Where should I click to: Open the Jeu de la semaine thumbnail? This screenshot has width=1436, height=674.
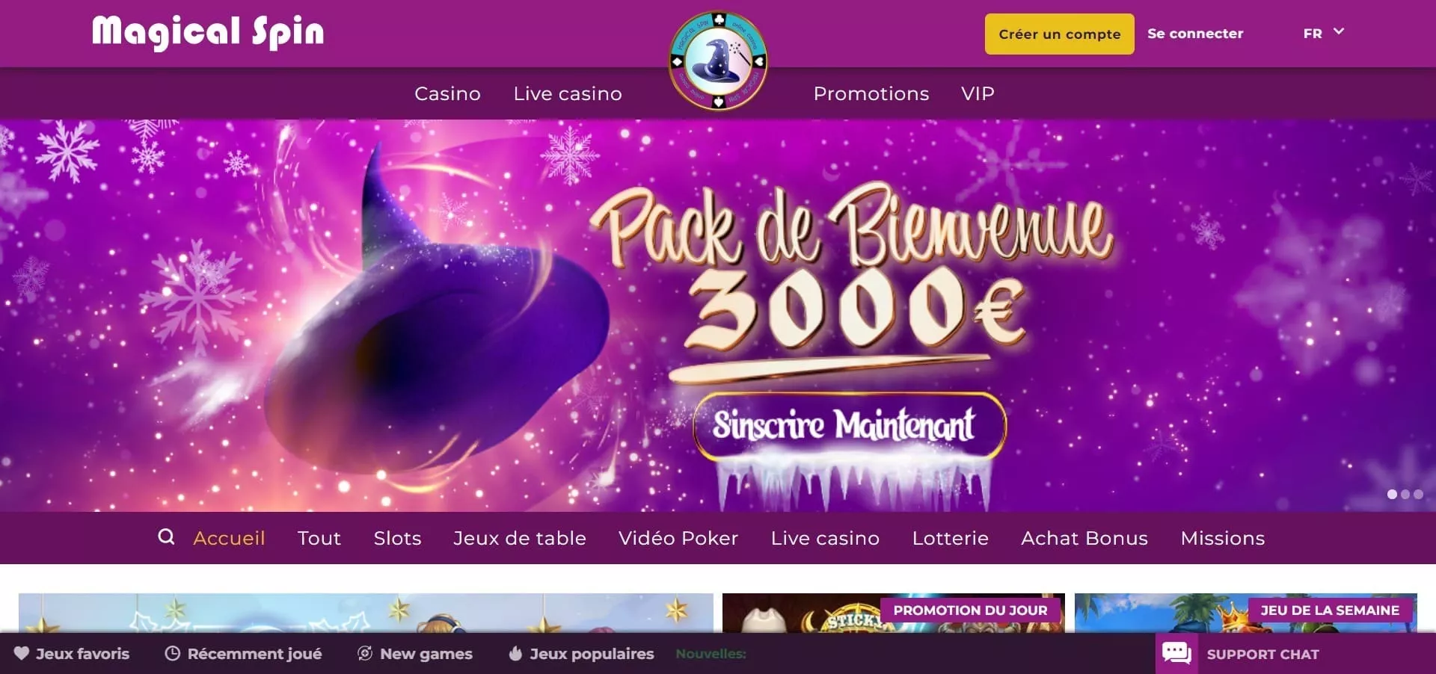pos(1246,613)
